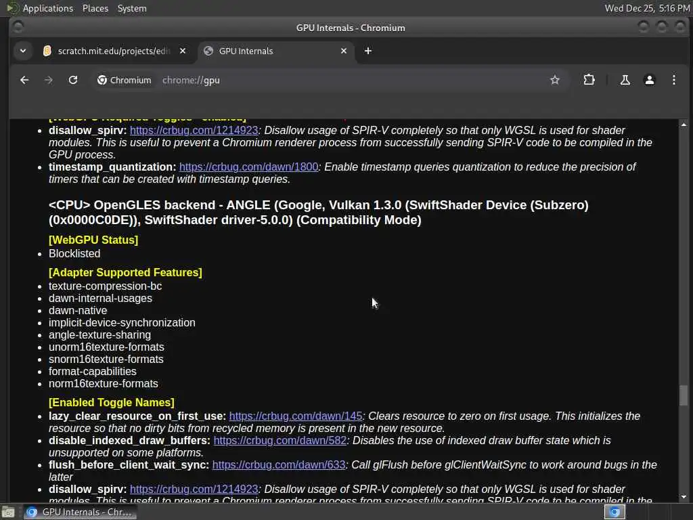
Task: Open the Places menu
Action: click(95, 8)
